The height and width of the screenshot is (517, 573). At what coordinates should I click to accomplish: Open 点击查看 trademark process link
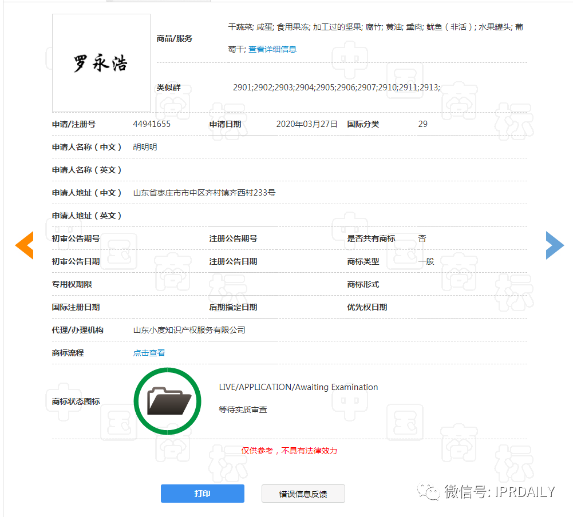(x=149, y=353)
